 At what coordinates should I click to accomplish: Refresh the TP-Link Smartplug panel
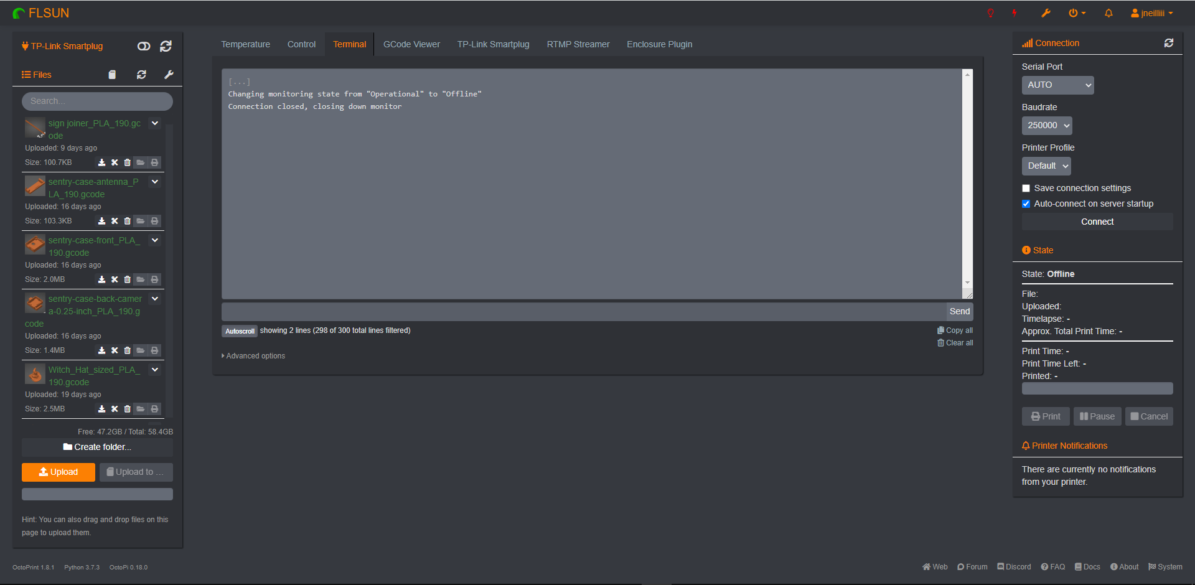point(166,46)
